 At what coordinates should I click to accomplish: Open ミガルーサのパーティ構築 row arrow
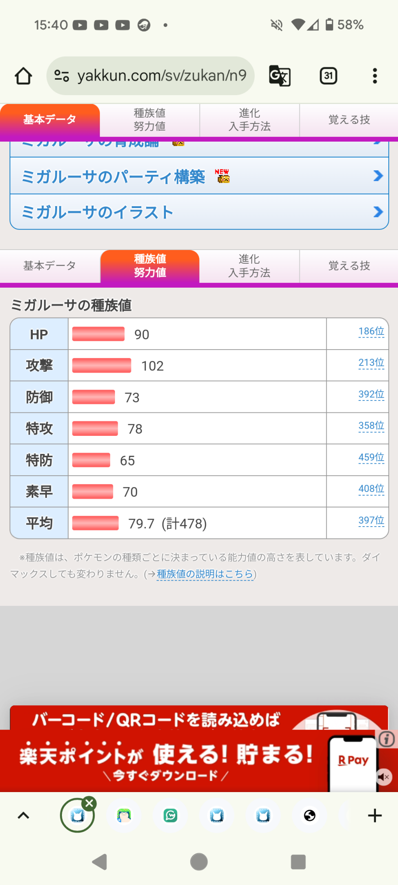[378, 176]
